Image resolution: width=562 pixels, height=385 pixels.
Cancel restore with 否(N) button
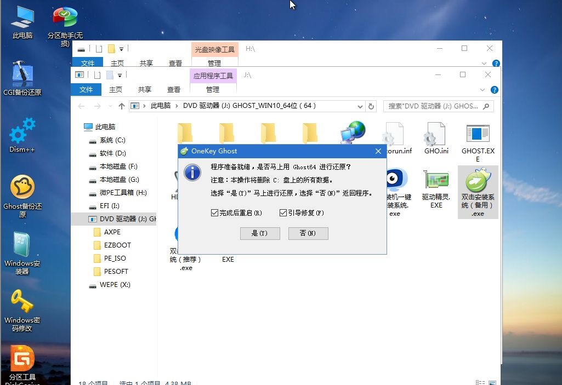point(308,233)
